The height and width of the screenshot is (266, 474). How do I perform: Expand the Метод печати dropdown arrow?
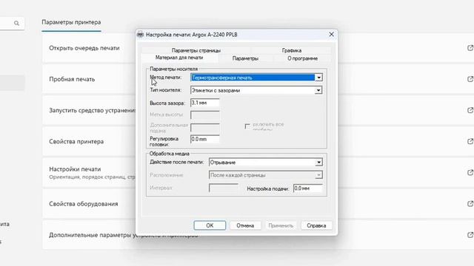(x=318, y=78)
